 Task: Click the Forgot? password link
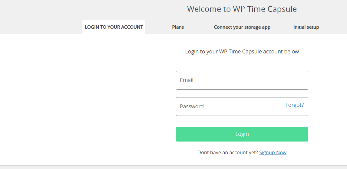coord(295,105)
